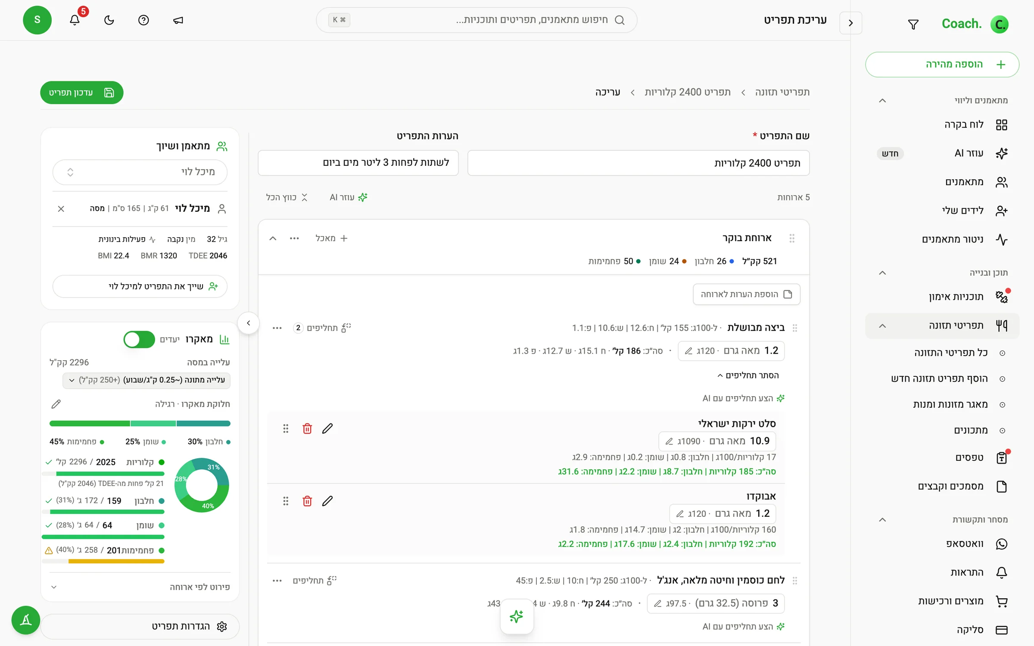Viewport: 1034px width, 646px height.
Task: Open the green round button at bottom left
Action: point(26,620)
